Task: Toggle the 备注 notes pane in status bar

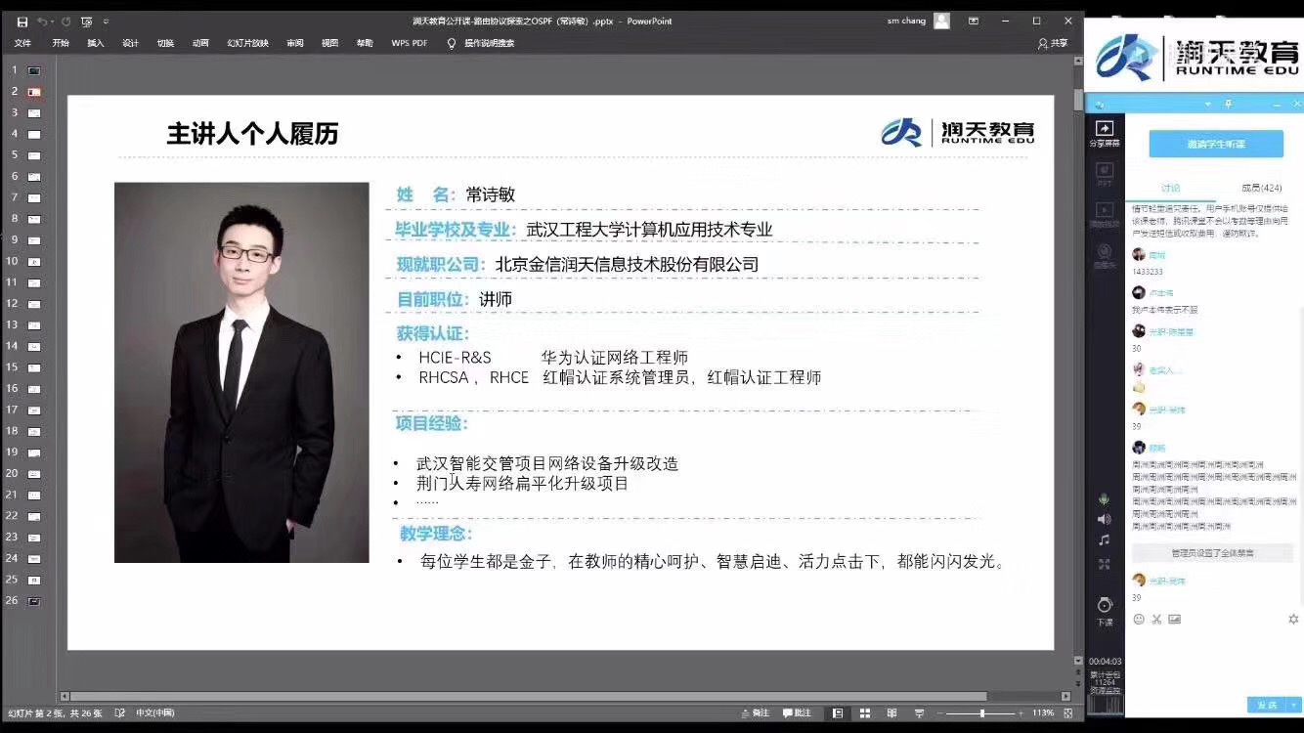Action: click(754, 713)
